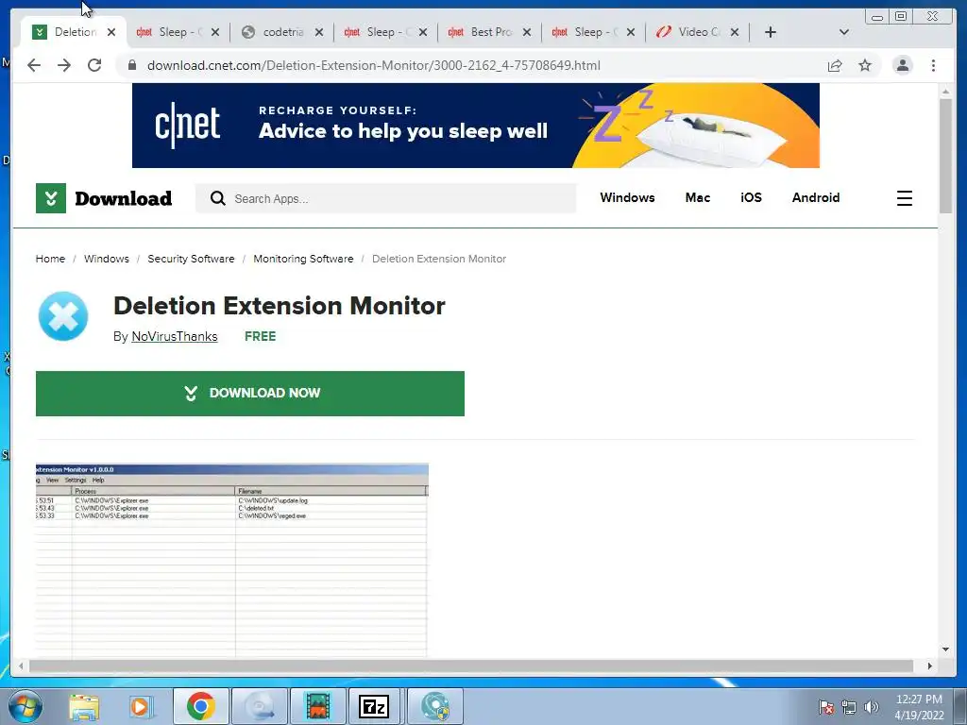This screenshot has height=725, width=967.
Task: Click the horizontal scroll right arrow
Action: tap(930, 666)
